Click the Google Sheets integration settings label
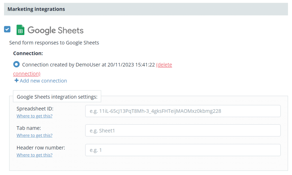The width and height of the screenshot is (292, 175). tap(57, 96)
